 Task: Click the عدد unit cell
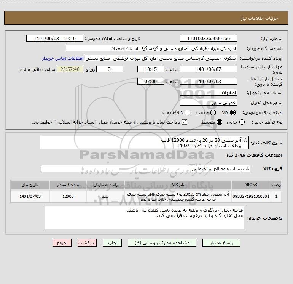pyautogui.click(x=105, y=196)
